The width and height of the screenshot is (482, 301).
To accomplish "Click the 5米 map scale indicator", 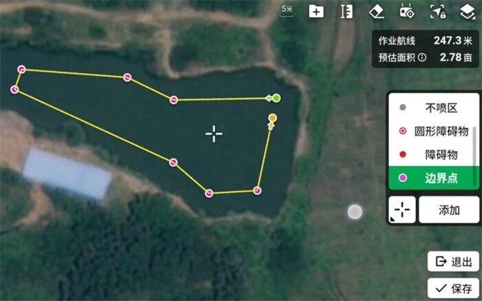I will click(x=287, y=10).
